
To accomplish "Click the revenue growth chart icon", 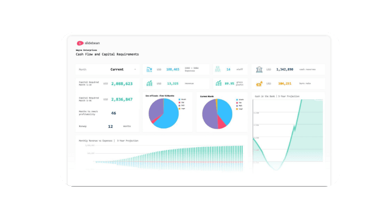I will [149, 83].
